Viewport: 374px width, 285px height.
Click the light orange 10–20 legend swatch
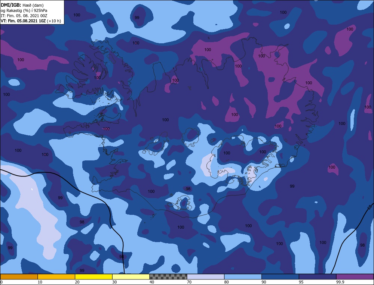pyautogui.click(x=56, y=276)
